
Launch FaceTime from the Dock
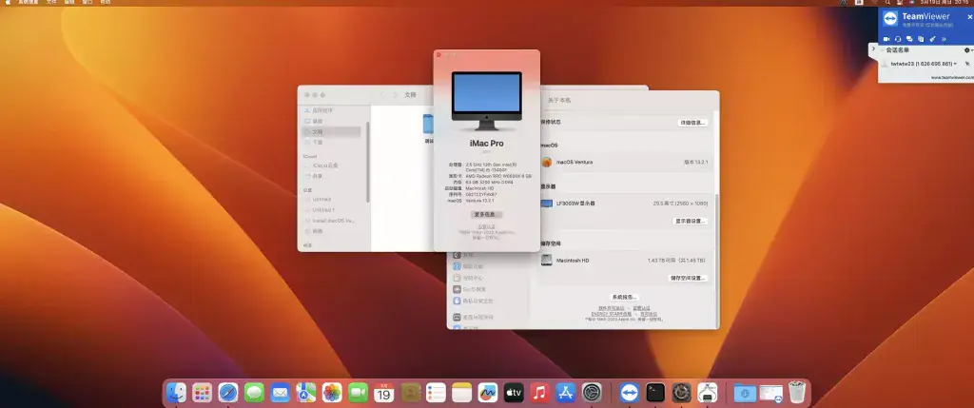pos(358,392)
